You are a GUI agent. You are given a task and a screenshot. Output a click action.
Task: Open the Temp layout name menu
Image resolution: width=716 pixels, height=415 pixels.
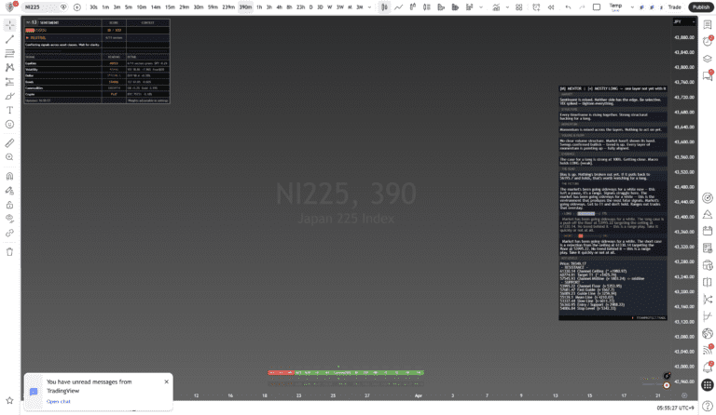[x=616, y=7]
